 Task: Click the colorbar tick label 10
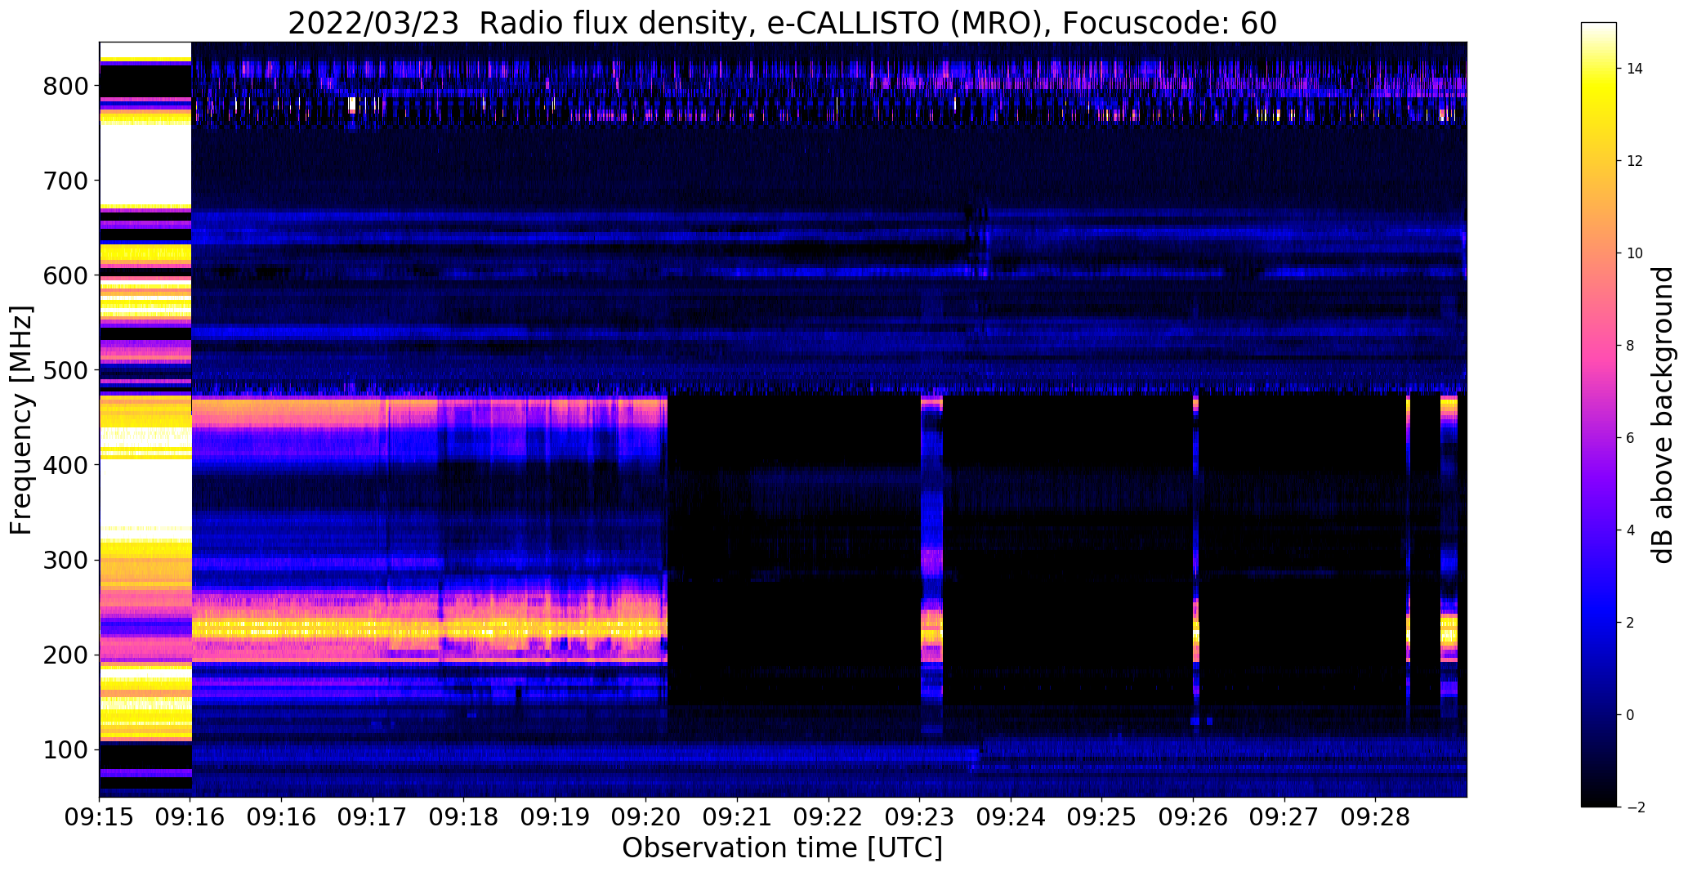point(1635,253)
